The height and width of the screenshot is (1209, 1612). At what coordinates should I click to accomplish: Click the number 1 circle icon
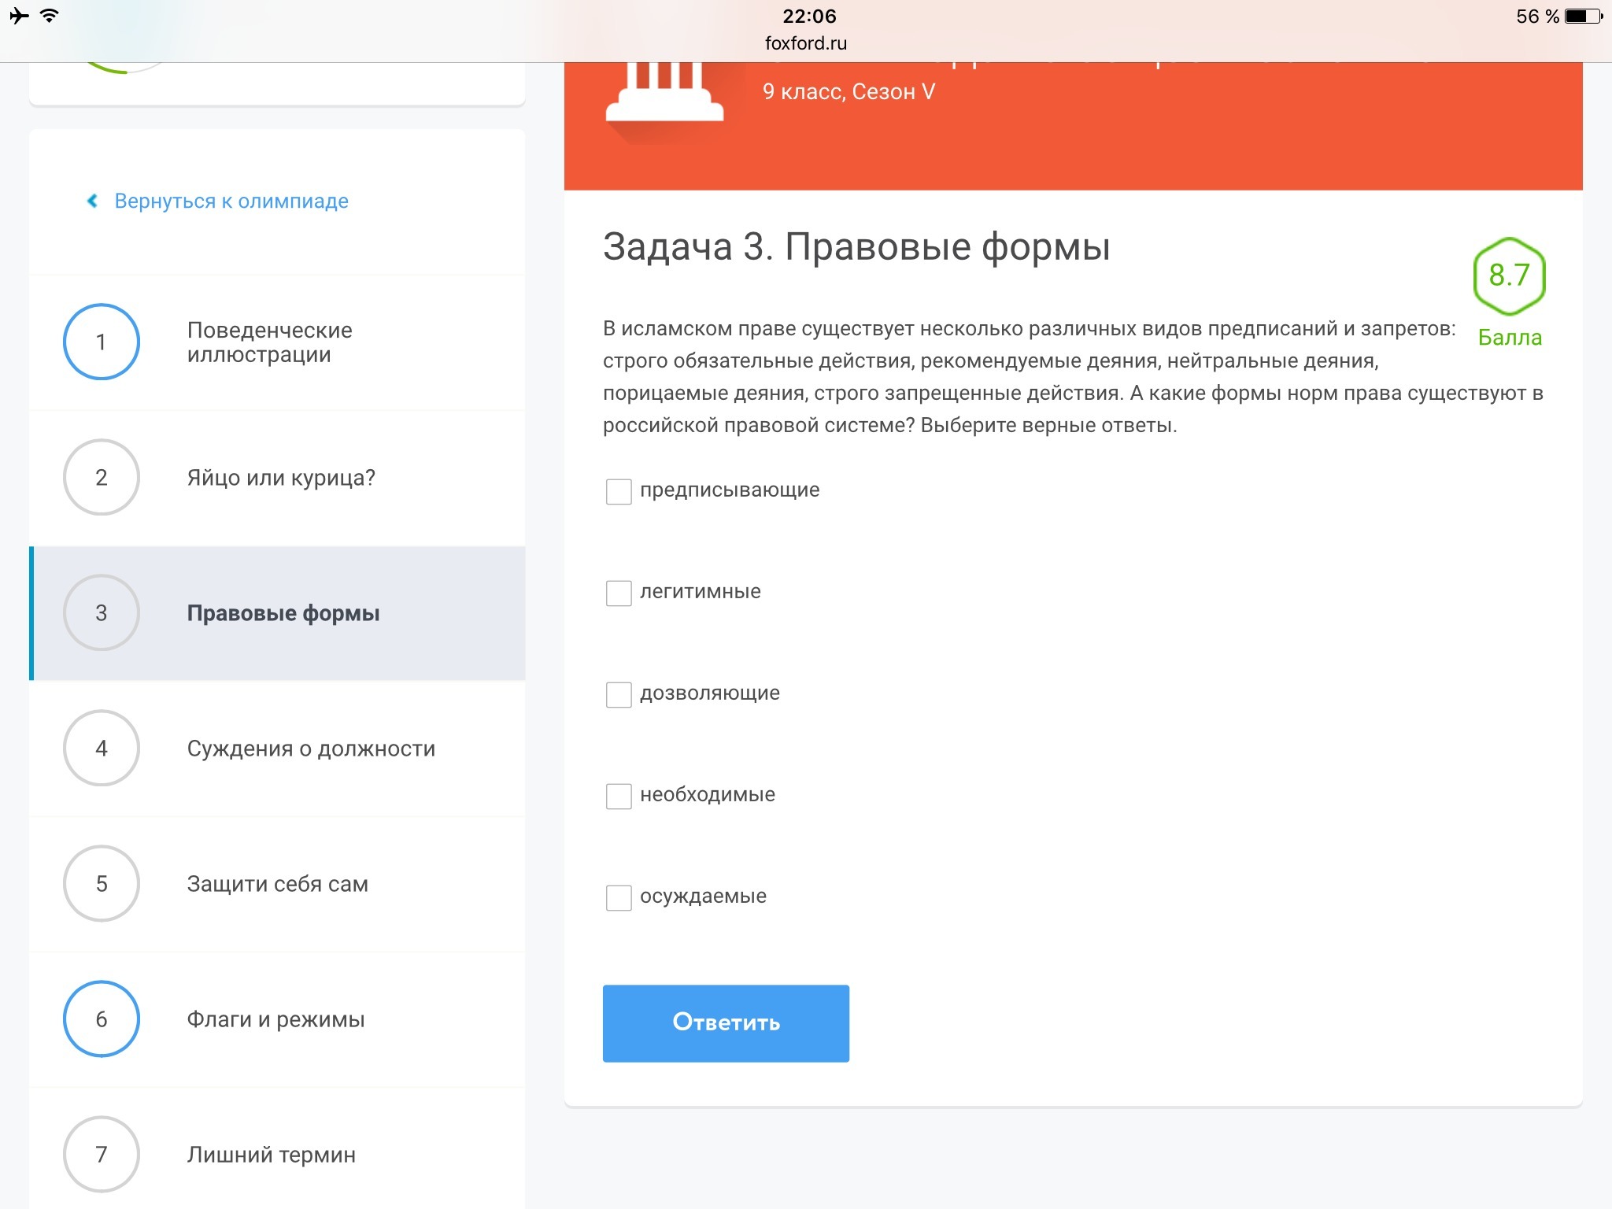pyautogui.click(x=102, y=342)
